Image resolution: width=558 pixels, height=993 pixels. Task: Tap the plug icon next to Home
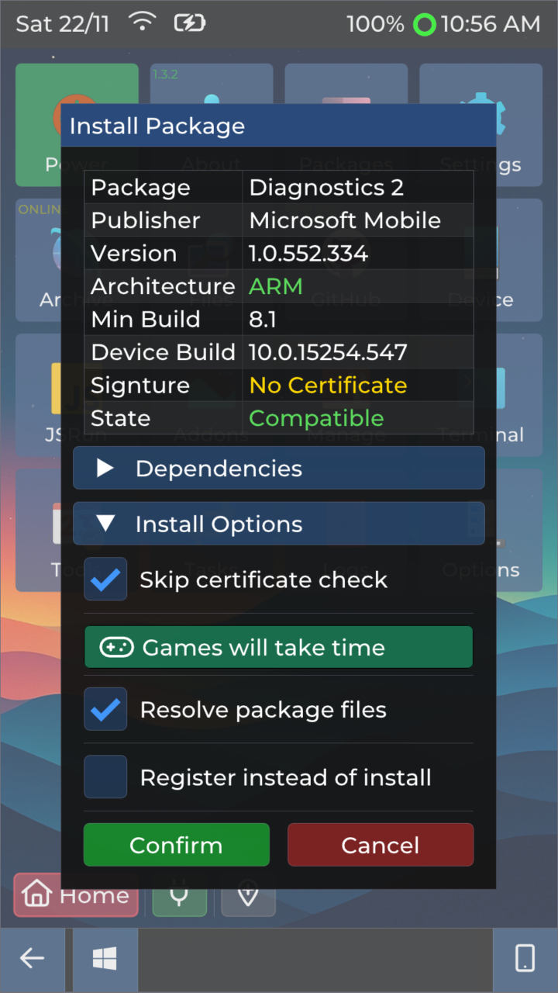coord(180,895)
